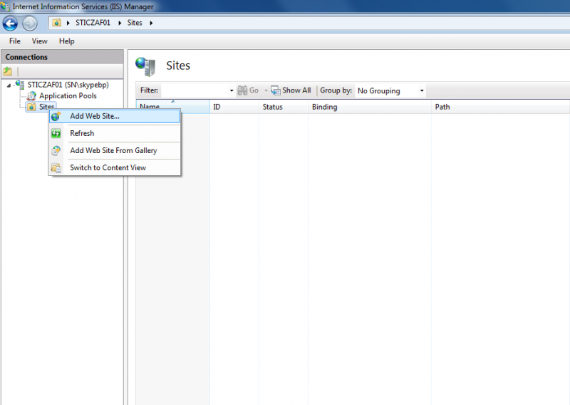Image resolution: width=570 pixels, height=405 pixels.
Task: Click the Sites folder icon in tree
Action: point(31,107)
